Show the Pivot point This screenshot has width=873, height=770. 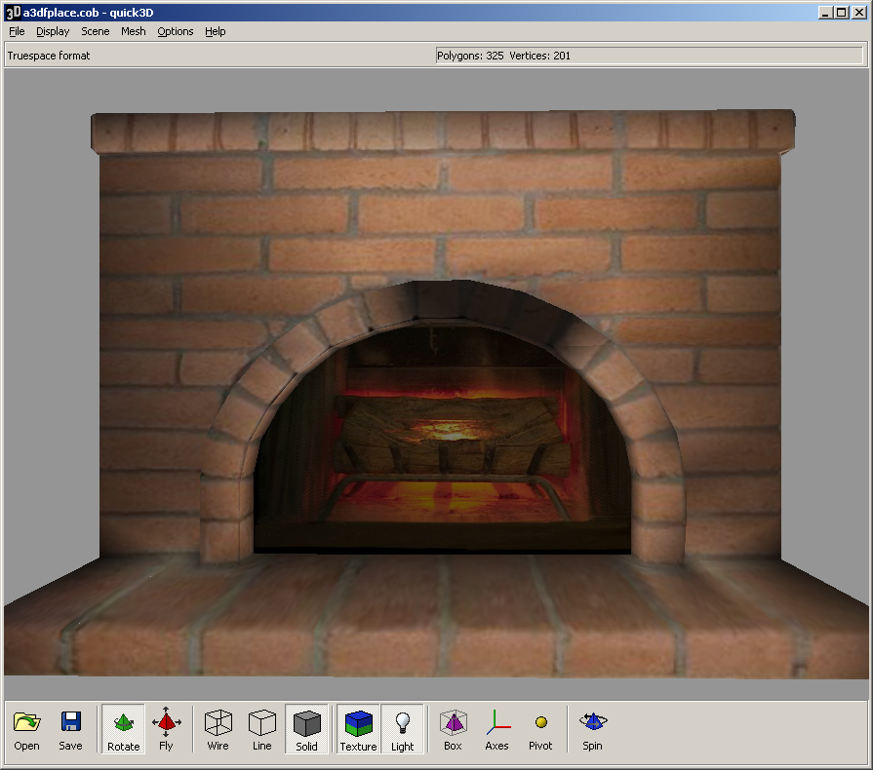coord(540,729)
